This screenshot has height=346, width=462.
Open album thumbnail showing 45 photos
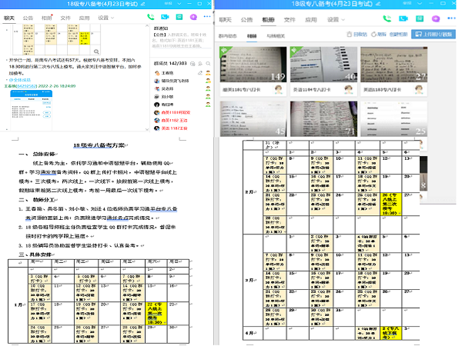253,119
